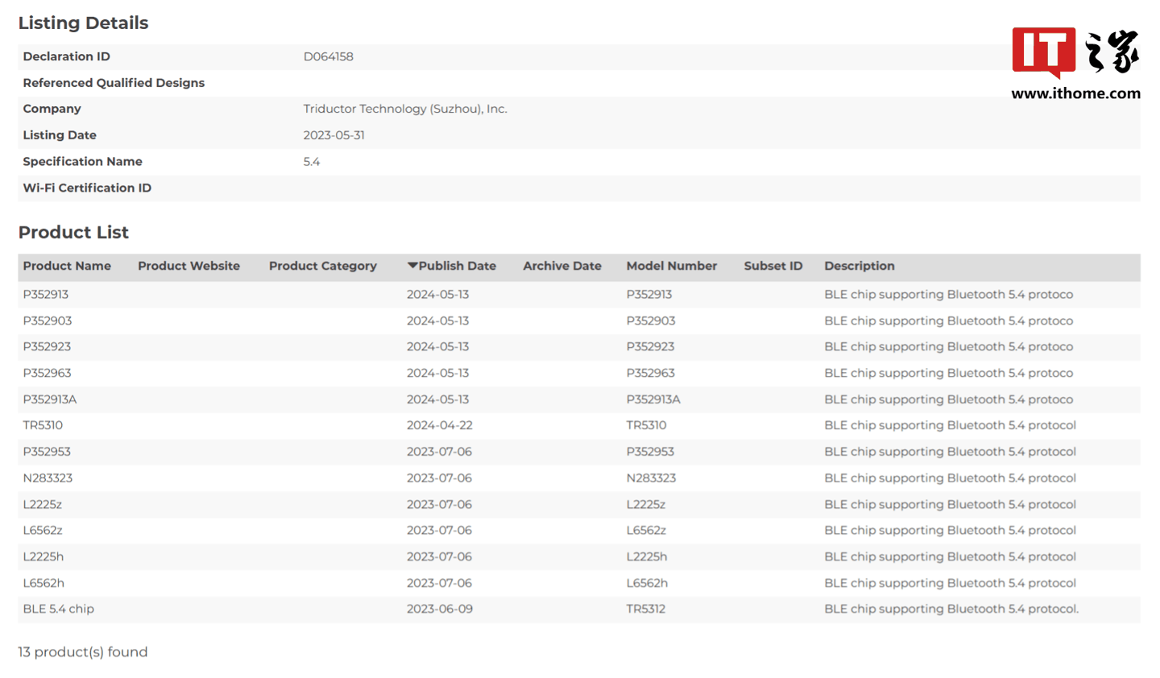Select N283323 in the Model Number column

pyautogui.click(x=651, y=477)
